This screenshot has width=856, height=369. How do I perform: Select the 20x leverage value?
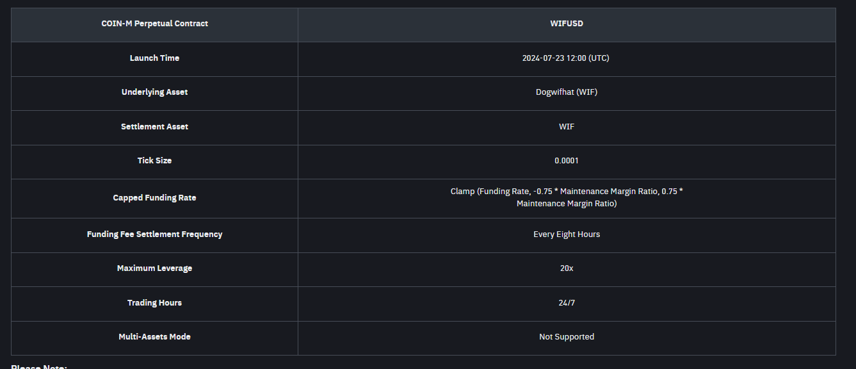[567, 268]
